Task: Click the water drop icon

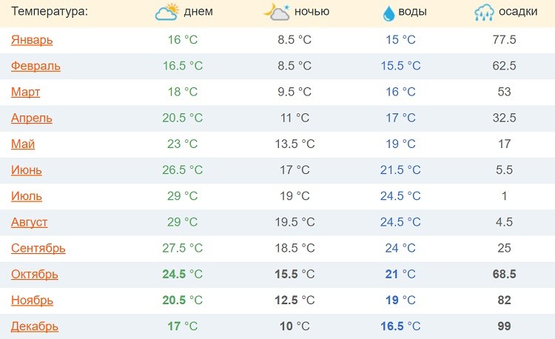Action: (x=388, y=13)
